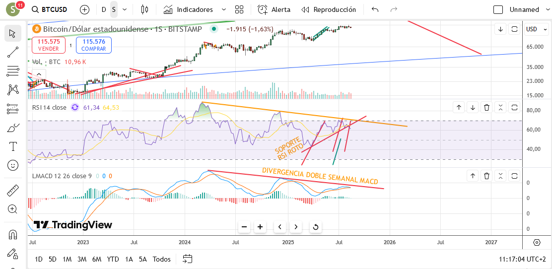Redo the last action

point(394,9)
